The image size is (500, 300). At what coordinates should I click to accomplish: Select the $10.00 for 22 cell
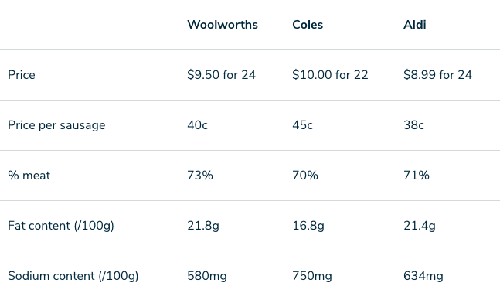click(330, 75)
